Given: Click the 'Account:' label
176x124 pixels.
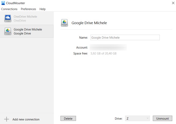Looking at the screenshot, I should pos(82,47).
